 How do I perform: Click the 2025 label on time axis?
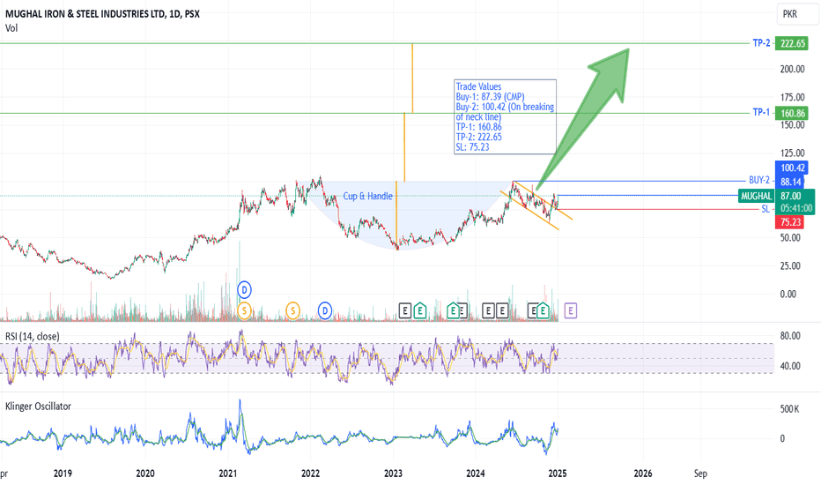(x=558, y=474)
